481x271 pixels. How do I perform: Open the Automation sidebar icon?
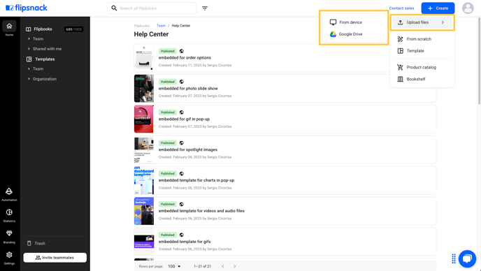coord(9,192)
